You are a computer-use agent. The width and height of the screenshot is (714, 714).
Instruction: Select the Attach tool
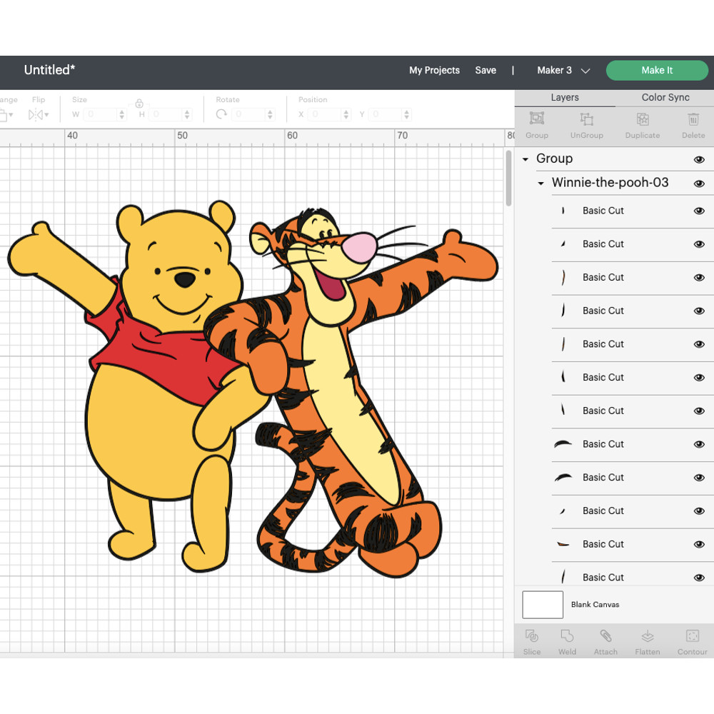(x=605, y=641)
